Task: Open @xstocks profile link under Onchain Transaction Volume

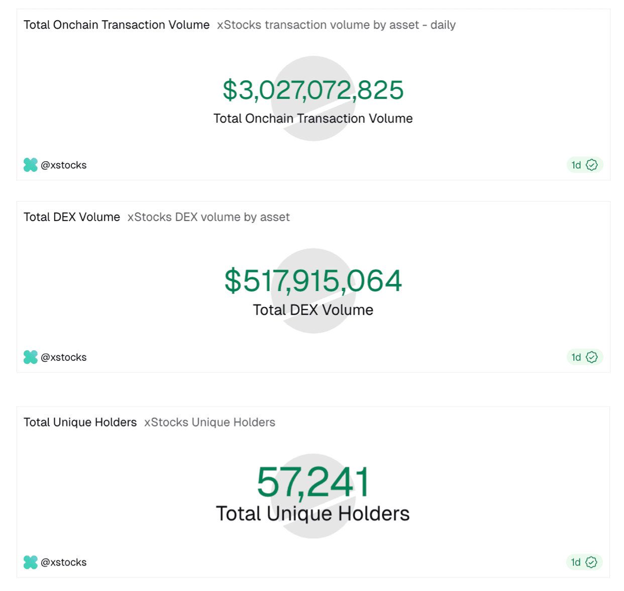Action: click(x=64, y=165)
